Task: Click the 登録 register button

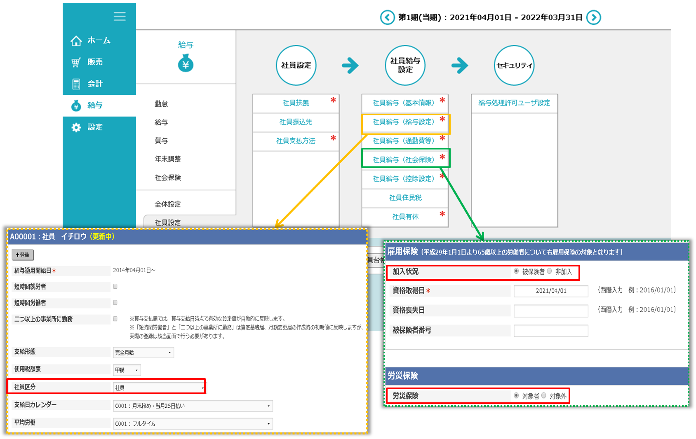Action: click(x=23, y=255)
